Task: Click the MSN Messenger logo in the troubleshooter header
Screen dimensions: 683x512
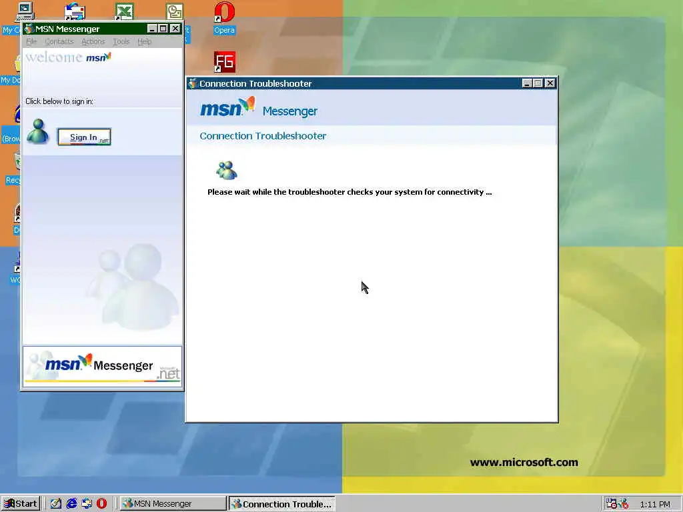Action: pos(259,108)
